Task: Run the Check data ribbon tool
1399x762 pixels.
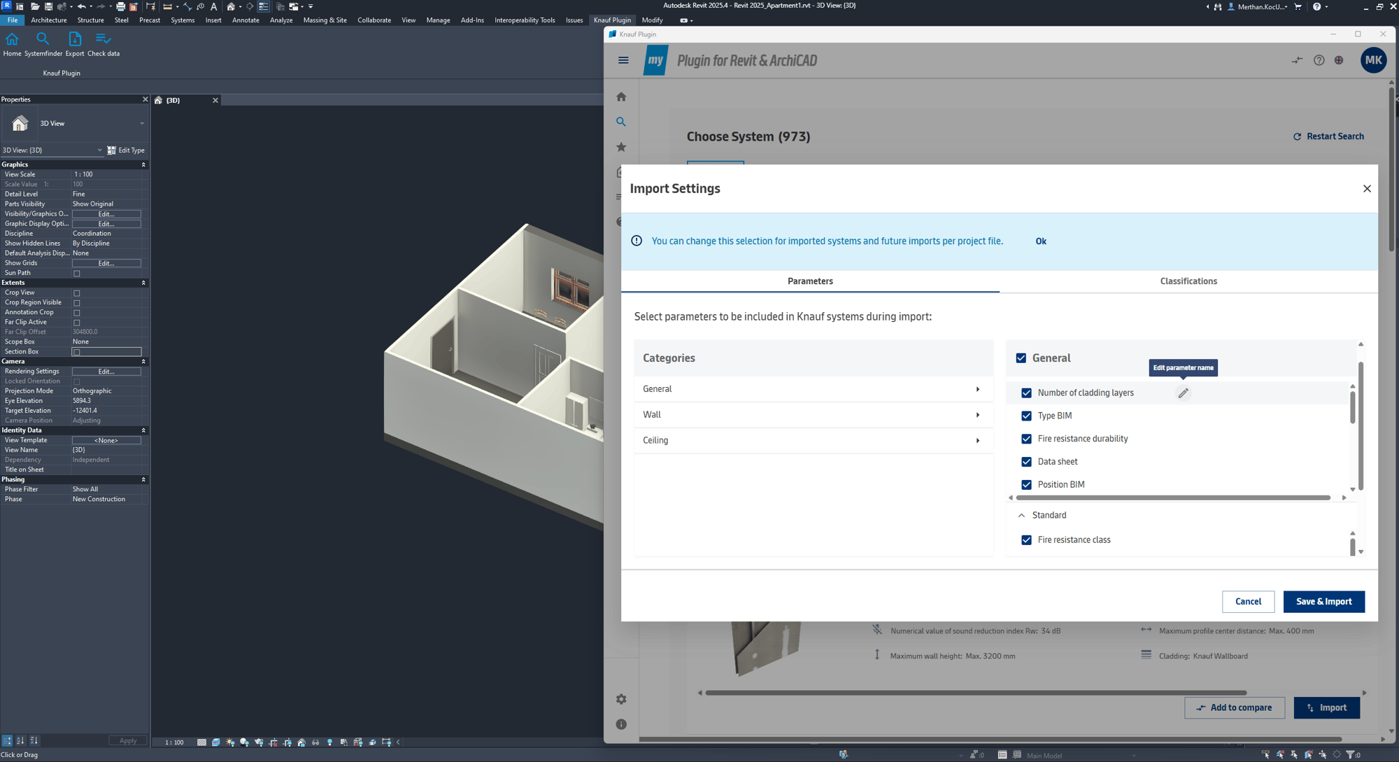Action: pos(104,44)
